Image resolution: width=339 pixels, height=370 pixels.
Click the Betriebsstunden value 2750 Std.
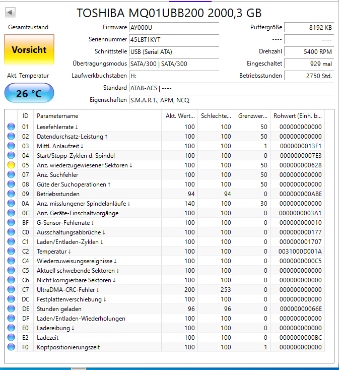coord(309,76)
